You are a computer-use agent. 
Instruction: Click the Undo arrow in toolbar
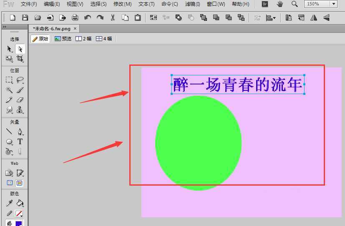(87, 17)
